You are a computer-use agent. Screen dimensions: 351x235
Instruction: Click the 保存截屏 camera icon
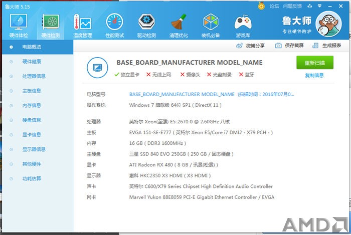[x=278, y=46]
